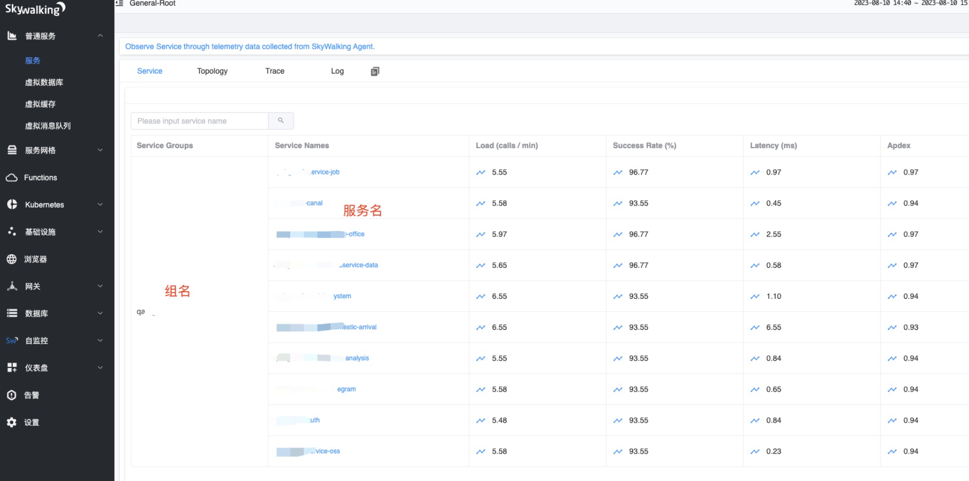Click the load trend icon for ervice-job
This screenshot has width=969, height=481.
pos(480,173)
